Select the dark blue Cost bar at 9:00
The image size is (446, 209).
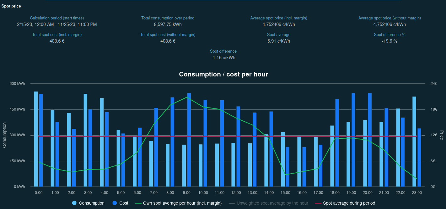tap(189, 140)
